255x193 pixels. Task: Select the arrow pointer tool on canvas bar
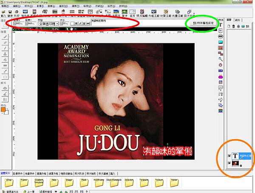coord(67,29)
